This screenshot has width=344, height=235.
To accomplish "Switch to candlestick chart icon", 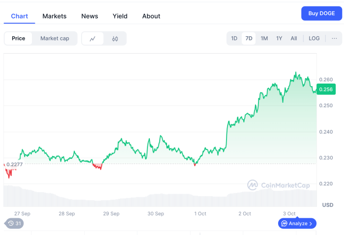I will 115,38.
